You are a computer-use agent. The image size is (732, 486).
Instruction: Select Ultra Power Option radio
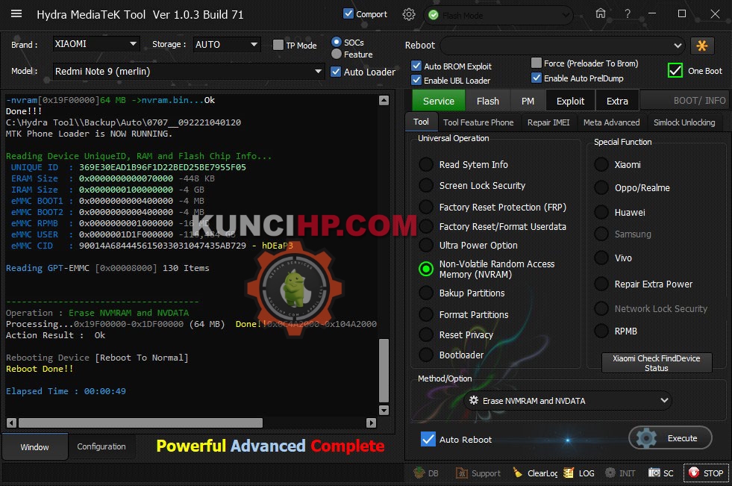click(426, 245)
